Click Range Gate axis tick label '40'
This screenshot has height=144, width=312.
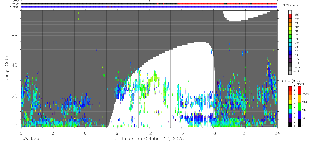coord(15,65)
